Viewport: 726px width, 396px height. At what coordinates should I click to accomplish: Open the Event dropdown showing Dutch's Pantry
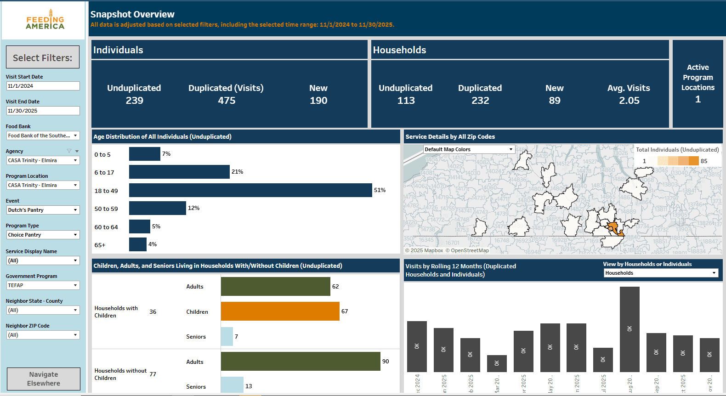[x=43, y=210]
